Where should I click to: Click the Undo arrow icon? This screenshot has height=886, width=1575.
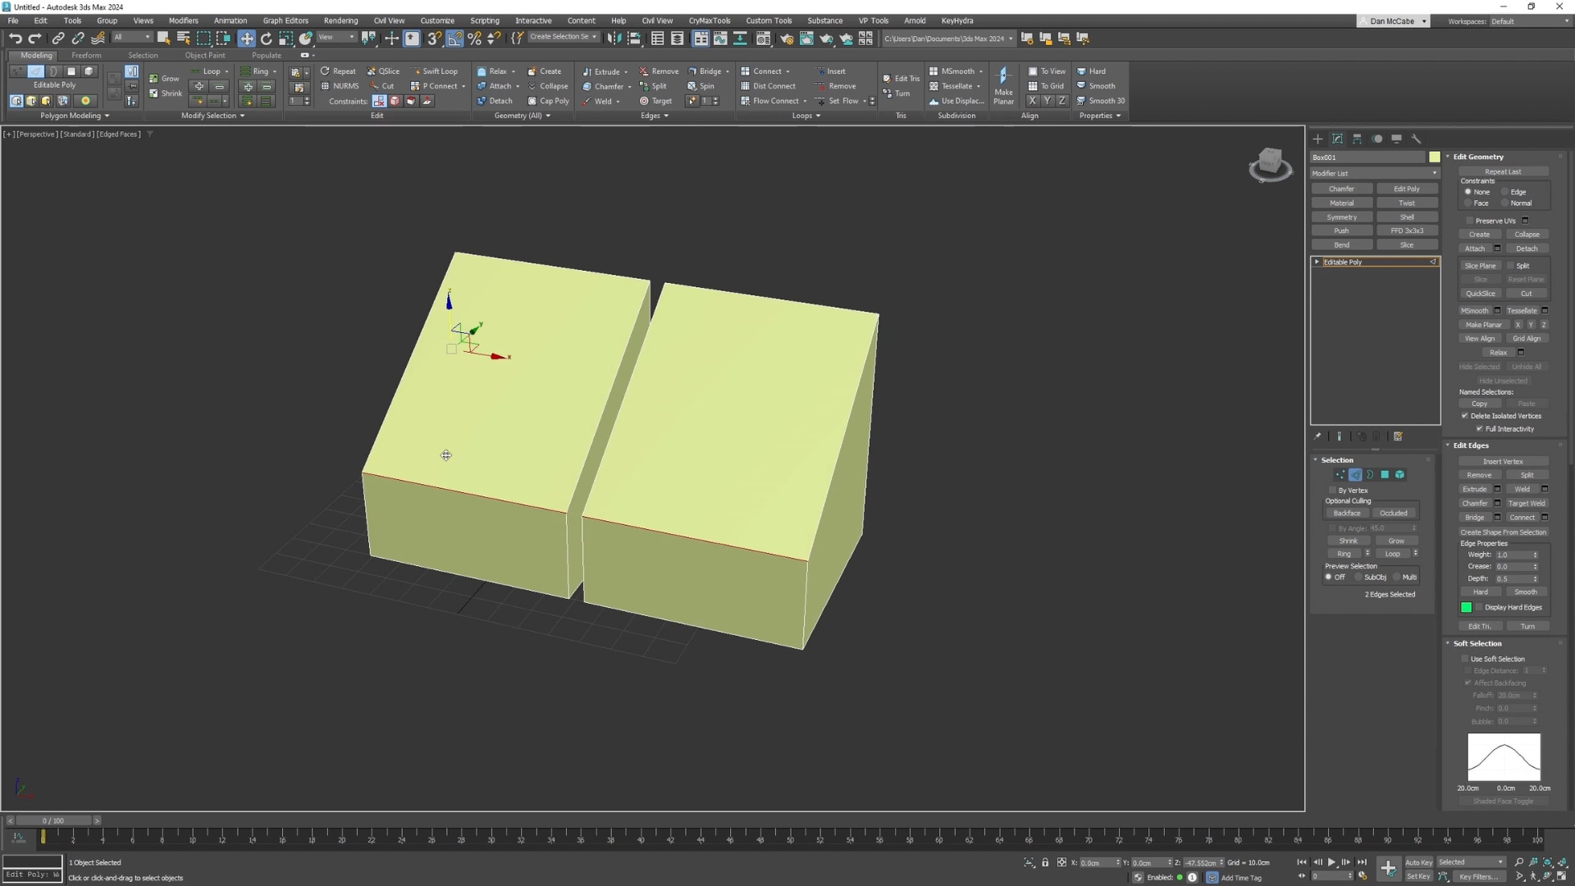click(15, 39)
